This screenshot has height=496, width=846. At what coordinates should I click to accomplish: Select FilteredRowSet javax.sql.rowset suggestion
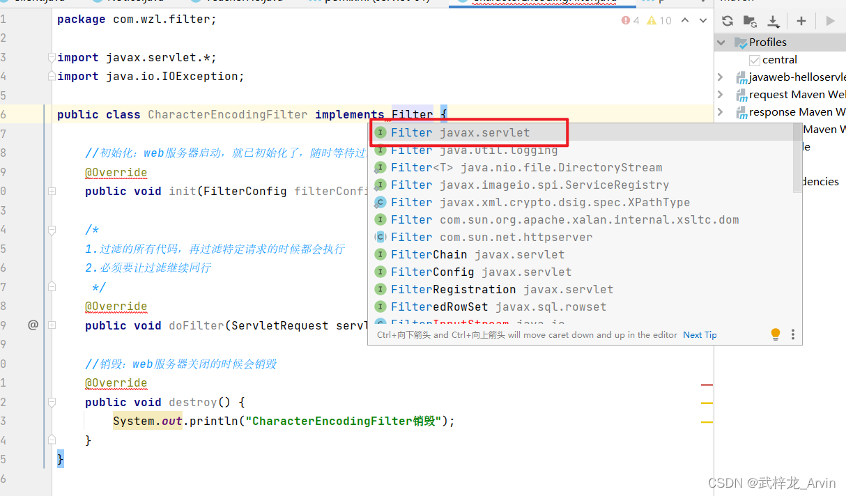[580, 307]
